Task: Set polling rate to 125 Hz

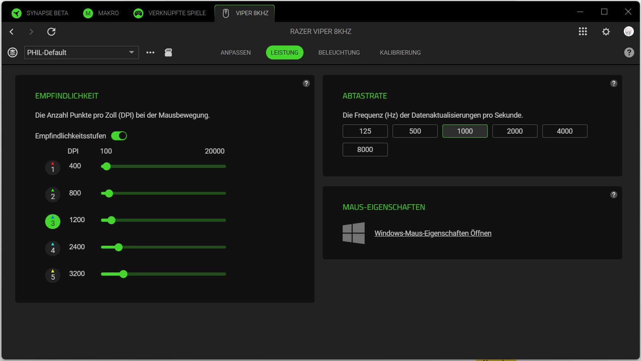Action: click(x=365, y=131)
